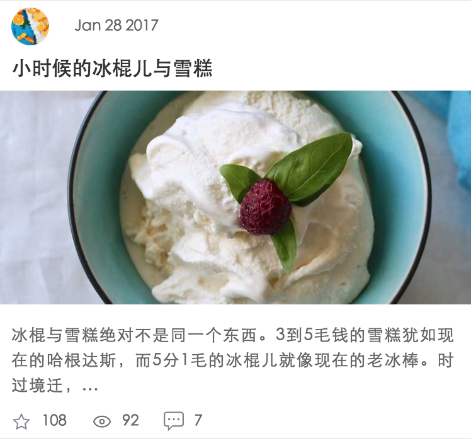Click the year 2017 in the date
The height and width of the screenshot is (439, 471).
coord(142,25)
